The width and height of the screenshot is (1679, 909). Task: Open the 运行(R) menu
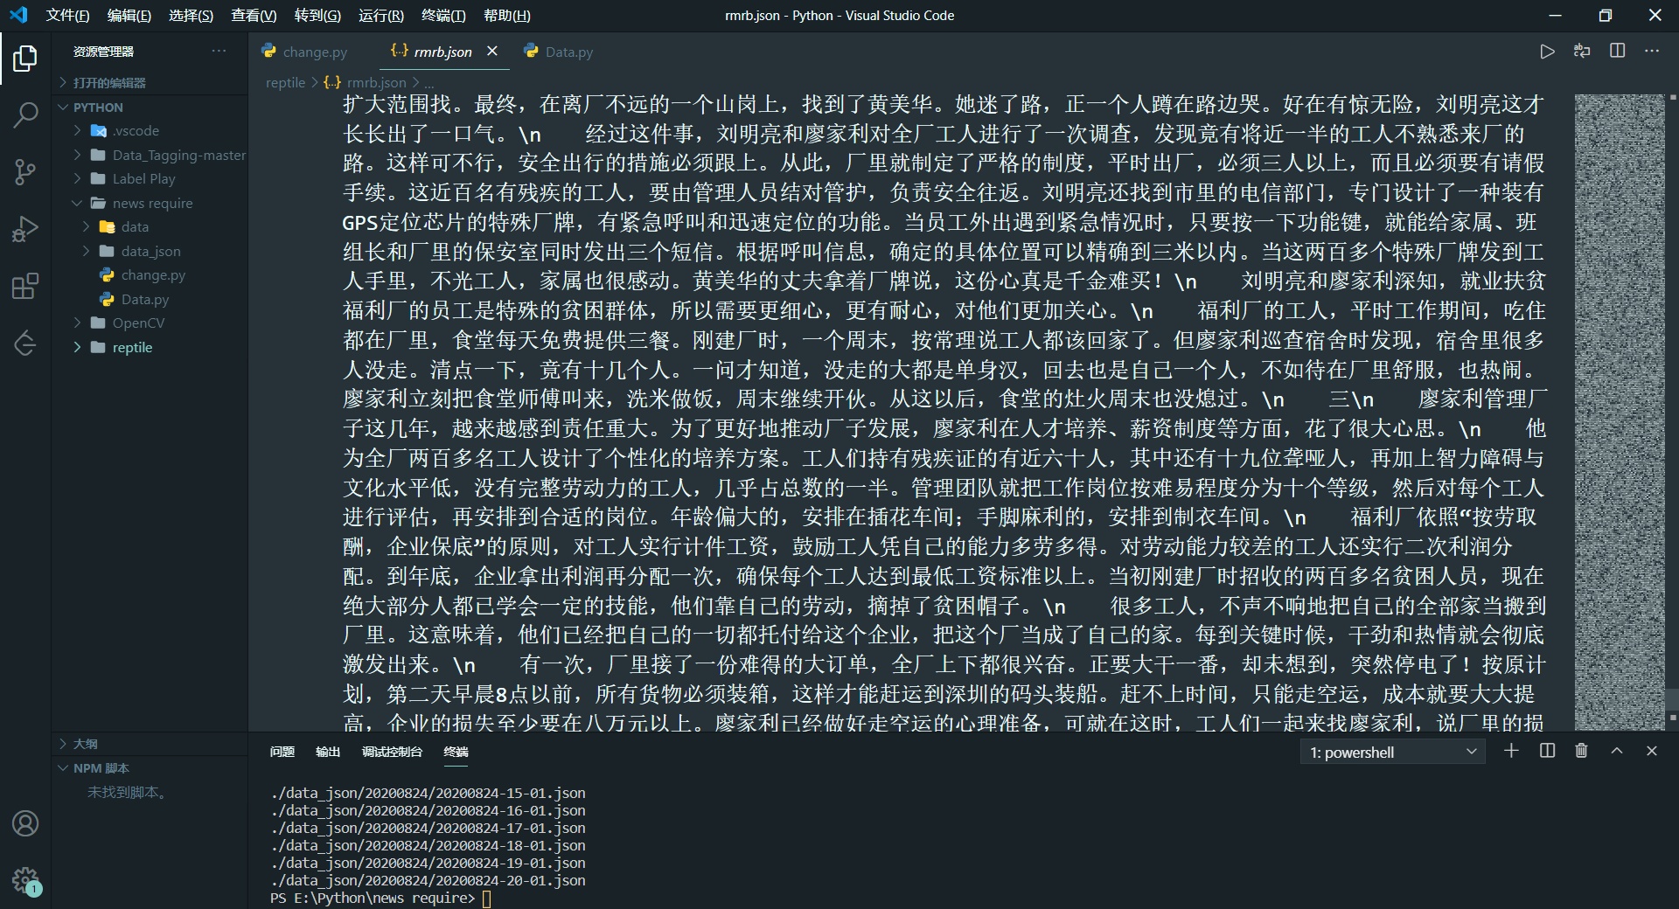coord(380,15)
